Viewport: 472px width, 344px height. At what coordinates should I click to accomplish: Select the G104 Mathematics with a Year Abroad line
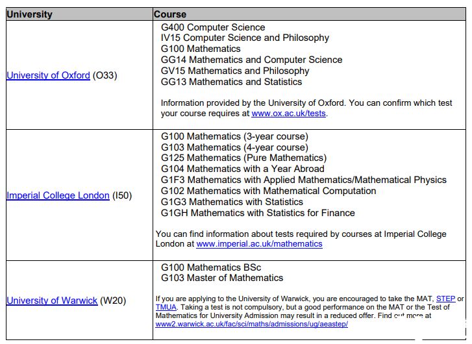pyautogui.click(x=242, y=169)
